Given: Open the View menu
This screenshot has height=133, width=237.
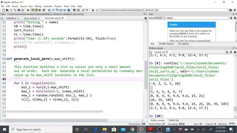Looking at the screenshot, I should point(73,6).
